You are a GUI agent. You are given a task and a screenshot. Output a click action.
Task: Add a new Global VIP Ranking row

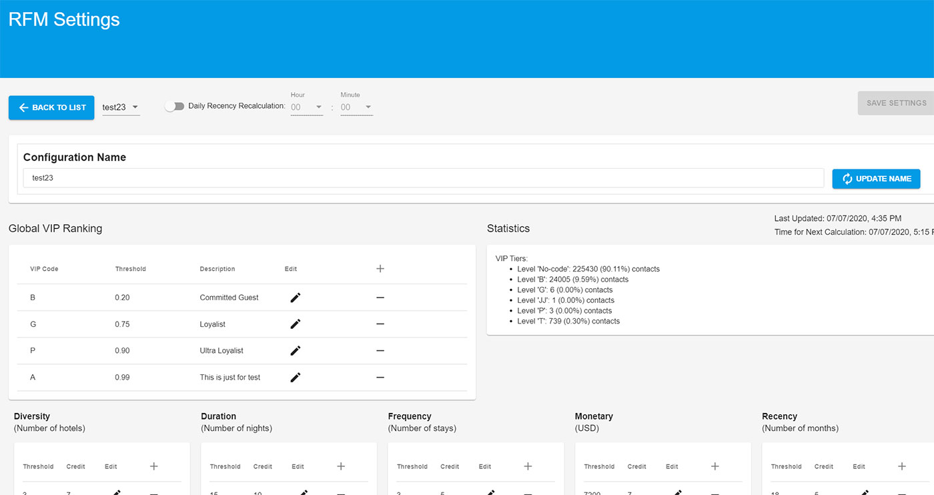tap(380, 269)
